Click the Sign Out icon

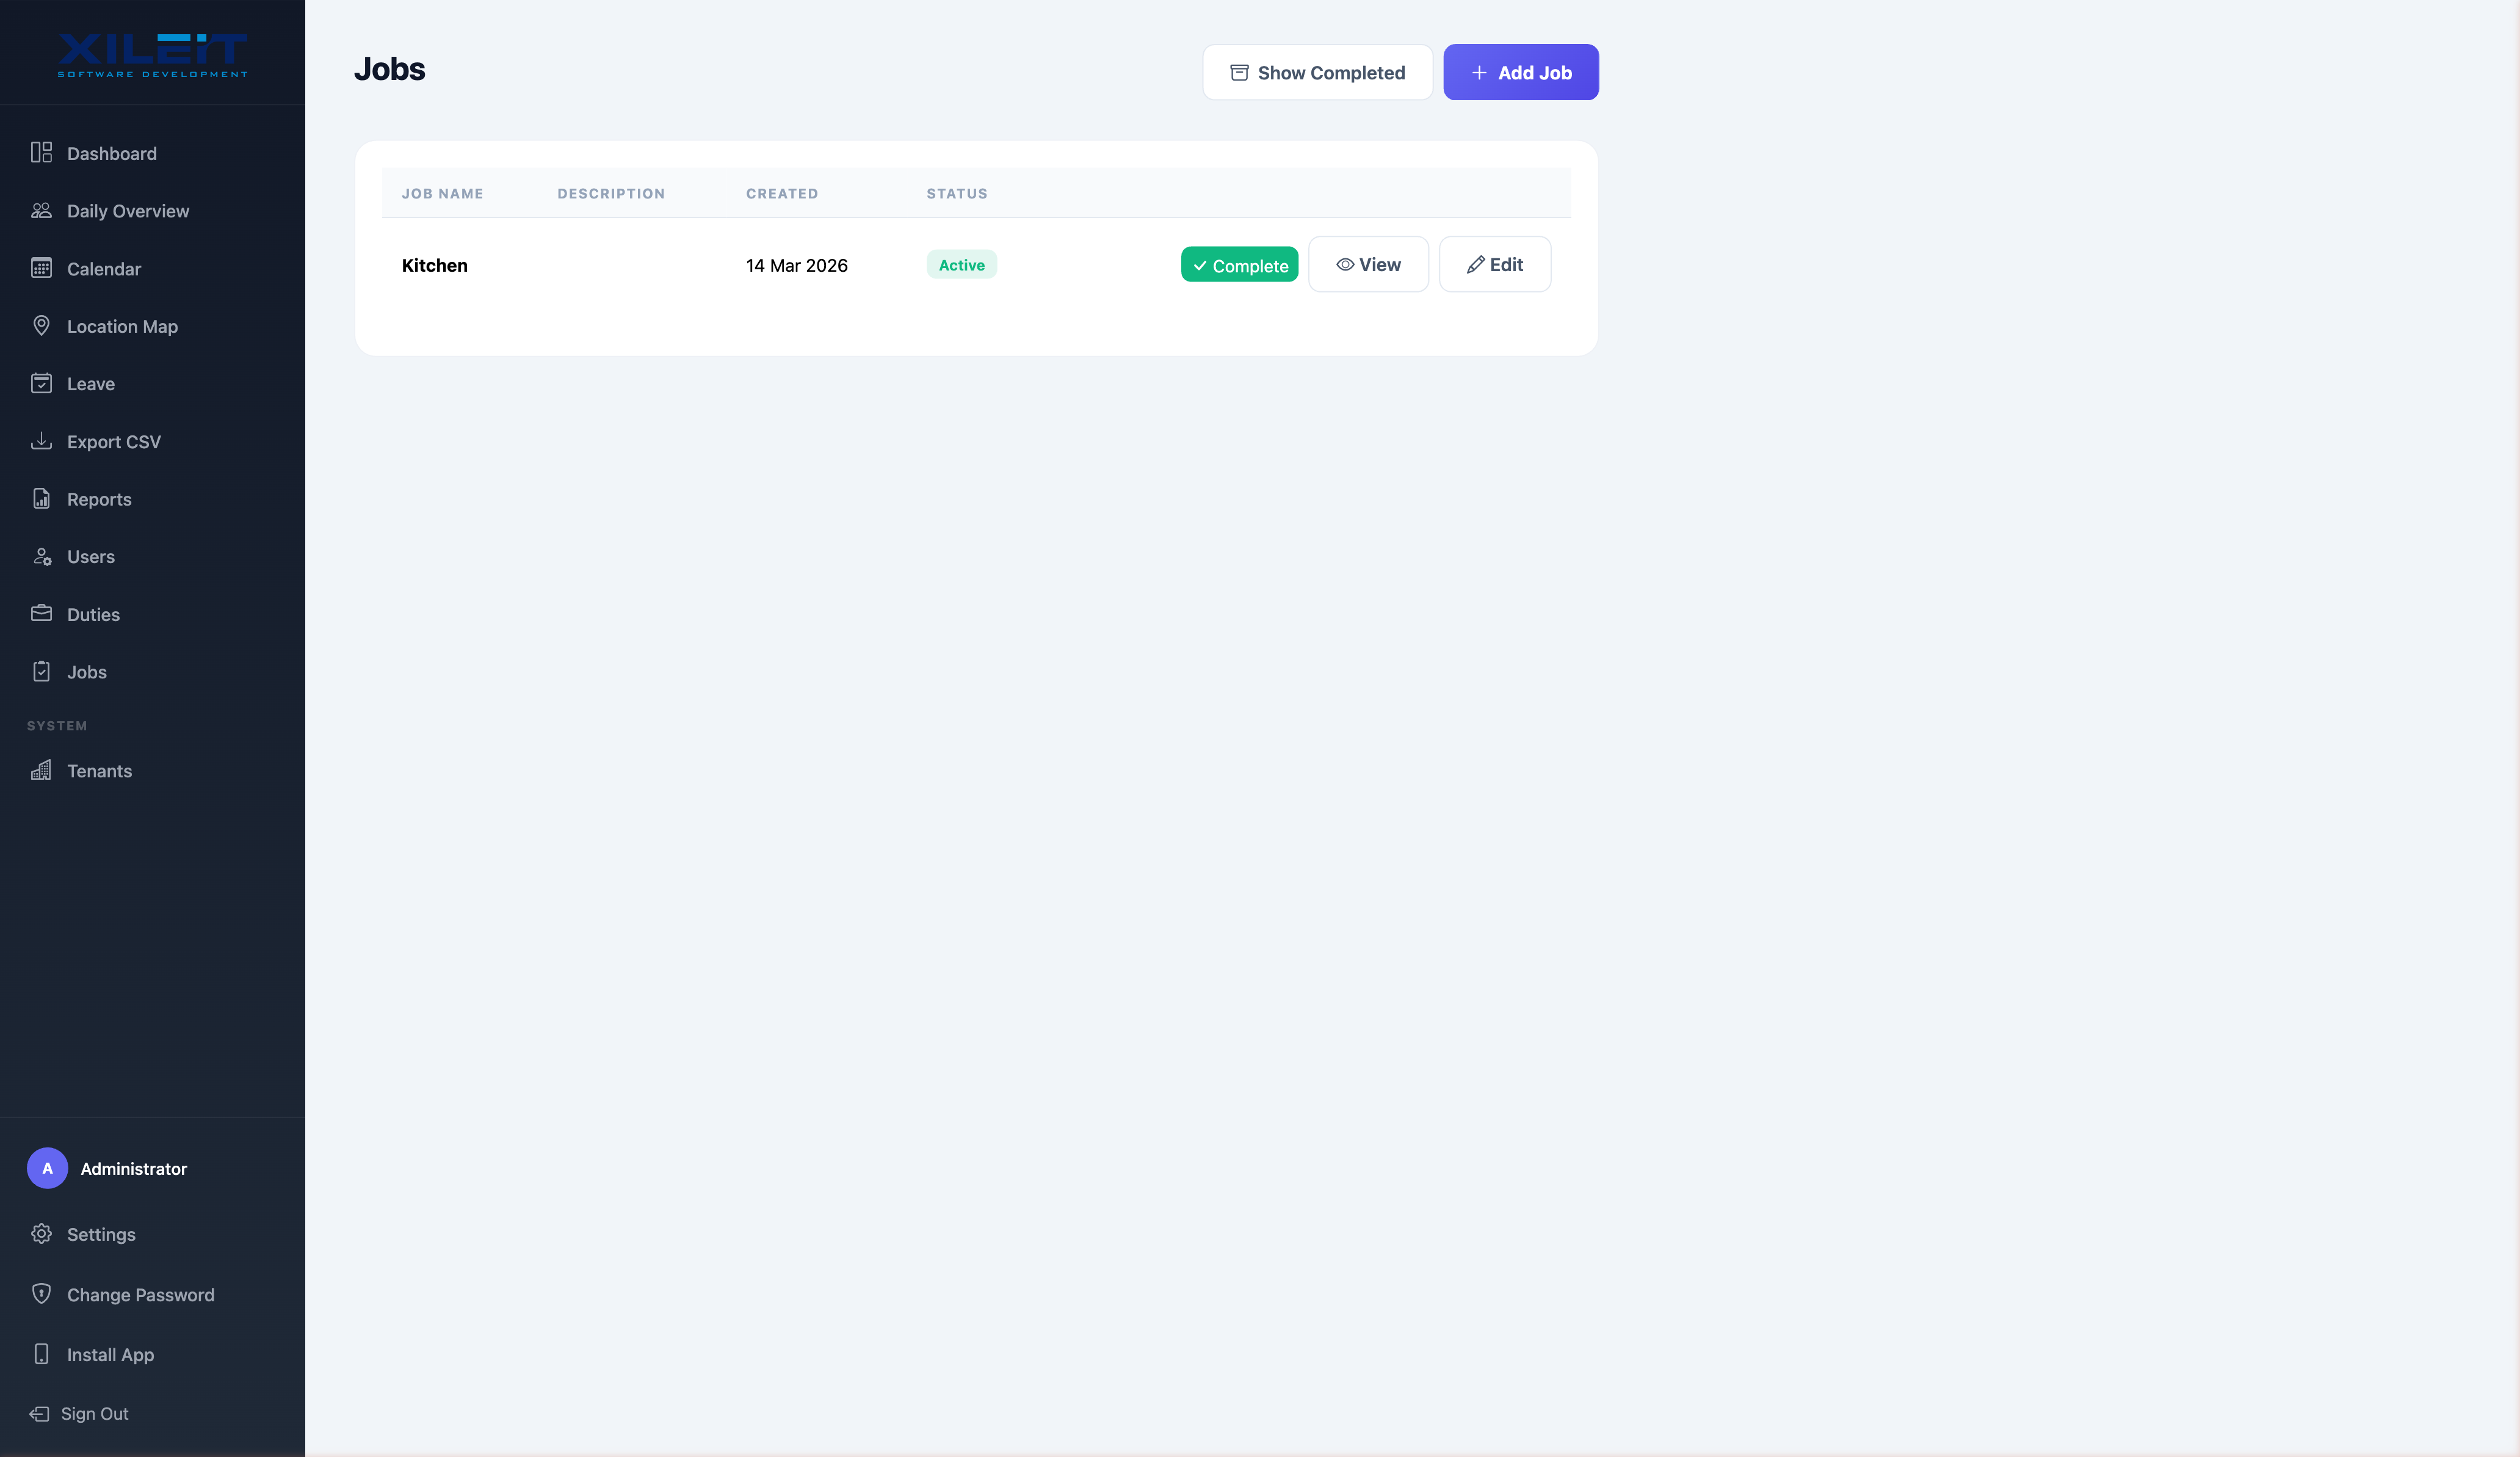[41, 1413]
